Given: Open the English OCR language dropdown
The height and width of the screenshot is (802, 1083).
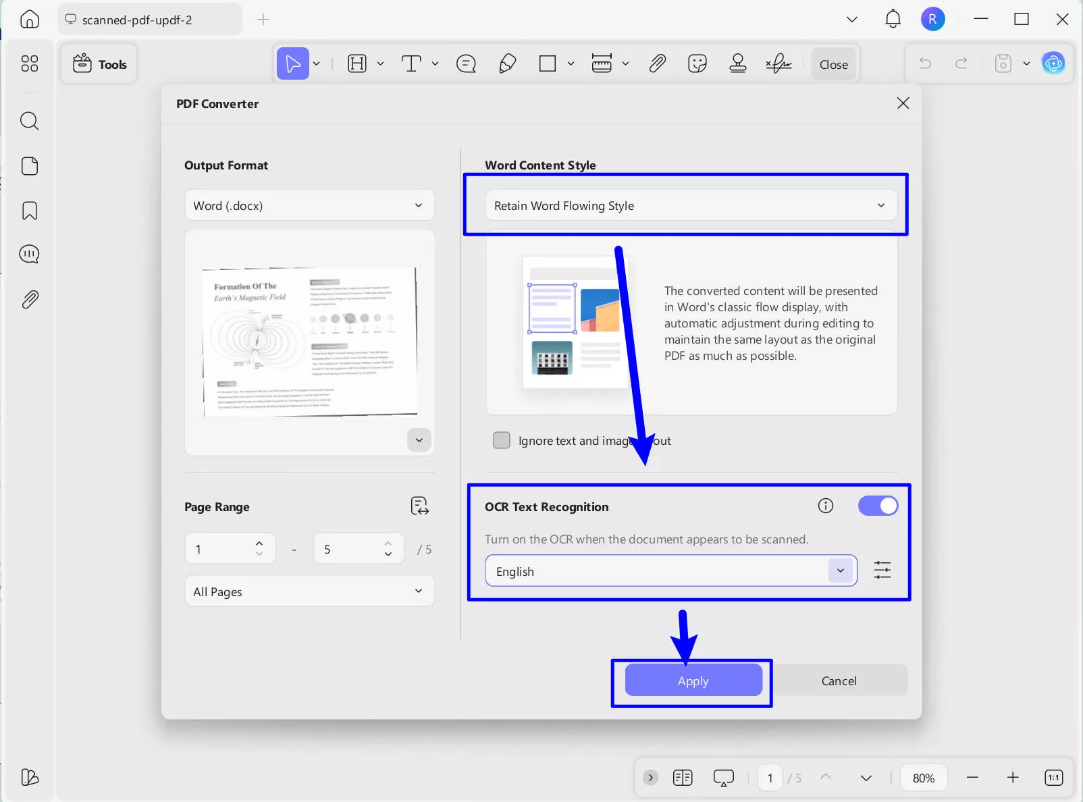Looking at the screenshot, I should coord(841,570).
